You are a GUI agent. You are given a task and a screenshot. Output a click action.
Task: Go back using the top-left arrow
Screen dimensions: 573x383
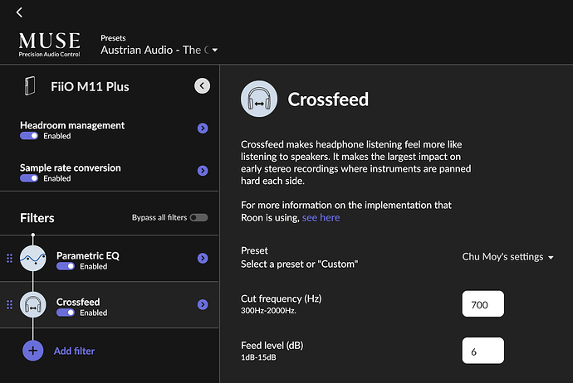[x=19, y=12]
